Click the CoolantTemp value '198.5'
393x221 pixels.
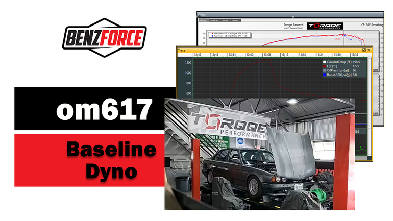[356, 62]
